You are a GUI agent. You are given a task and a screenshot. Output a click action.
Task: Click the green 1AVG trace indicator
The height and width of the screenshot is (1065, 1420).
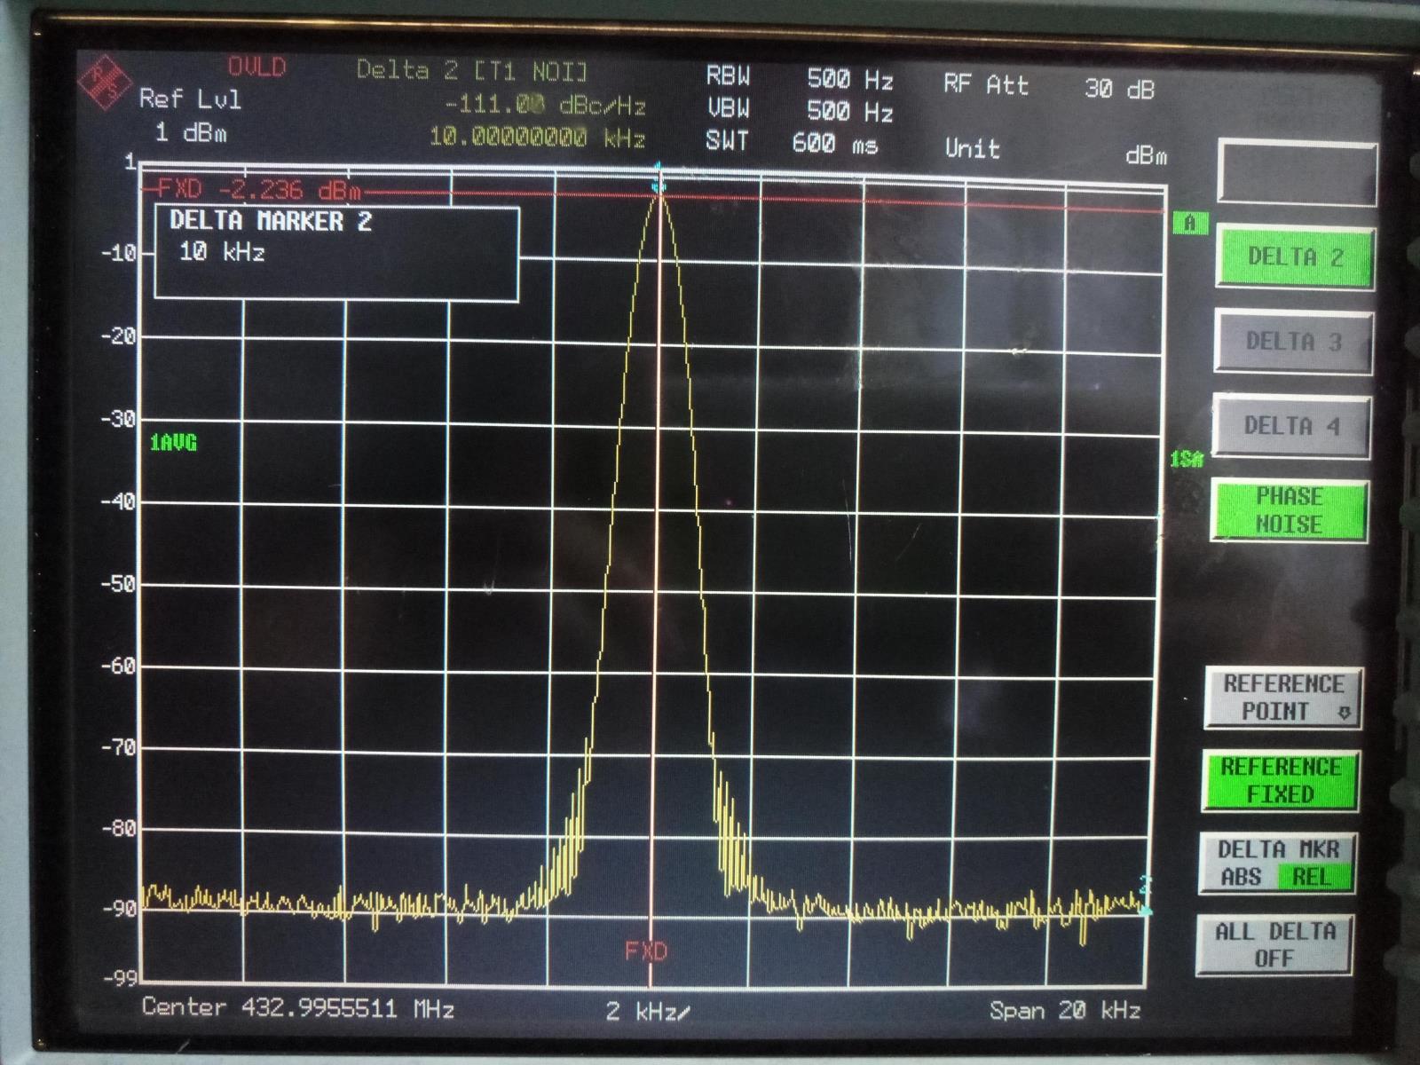[x=173, y=442]
